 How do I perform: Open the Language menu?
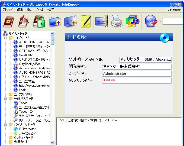(x=174, y=9)
